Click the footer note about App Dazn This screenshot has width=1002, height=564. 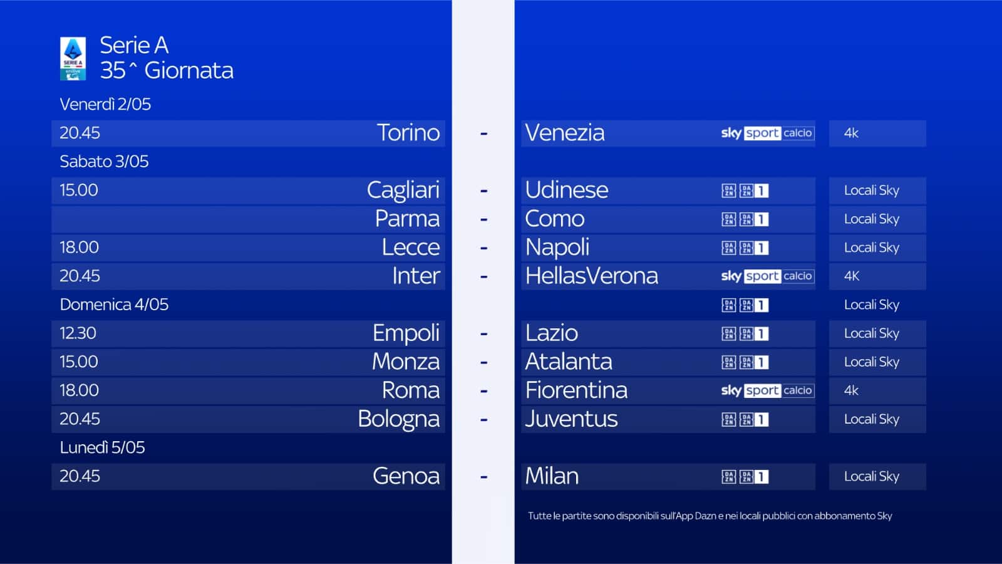click(x=710, y=516)
